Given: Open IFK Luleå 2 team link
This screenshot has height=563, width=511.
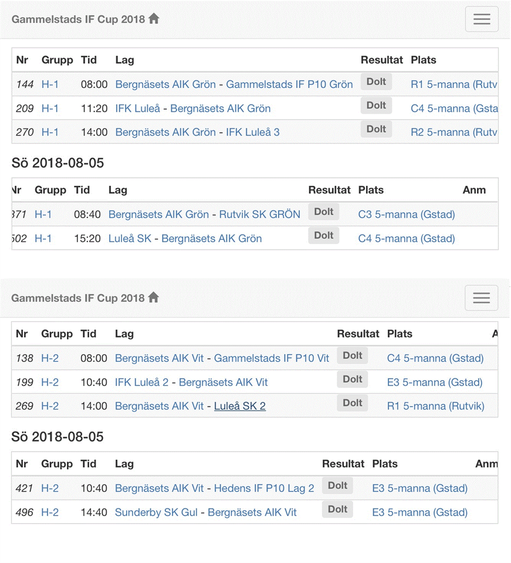Looking at the screenshot, I should pyautogui.click(x=141, y=382).
